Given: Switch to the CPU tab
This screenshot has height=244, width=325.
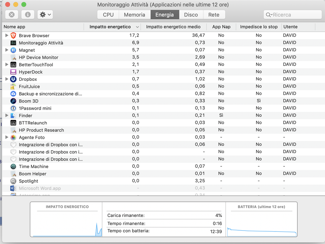Looking at the screenshot, I should coord(108,15).
